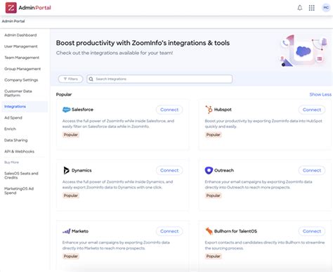
Task: Open the Filters button
Action: (70, 79)
